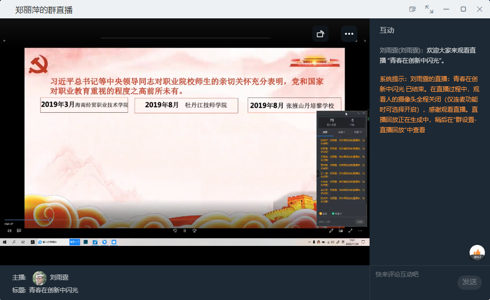Mute the speaker icon in the video player
Screen dimensions: 490x300
[9, 231]
